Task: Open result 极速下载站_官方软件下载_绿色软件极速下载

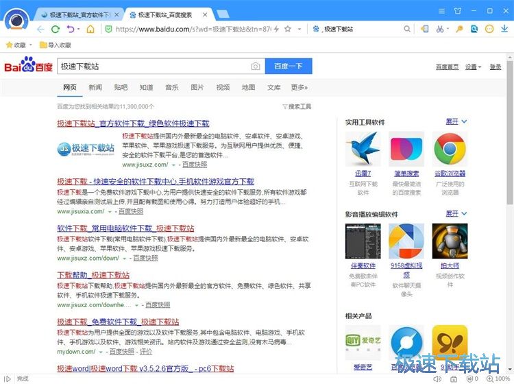Action: point(133,123)
